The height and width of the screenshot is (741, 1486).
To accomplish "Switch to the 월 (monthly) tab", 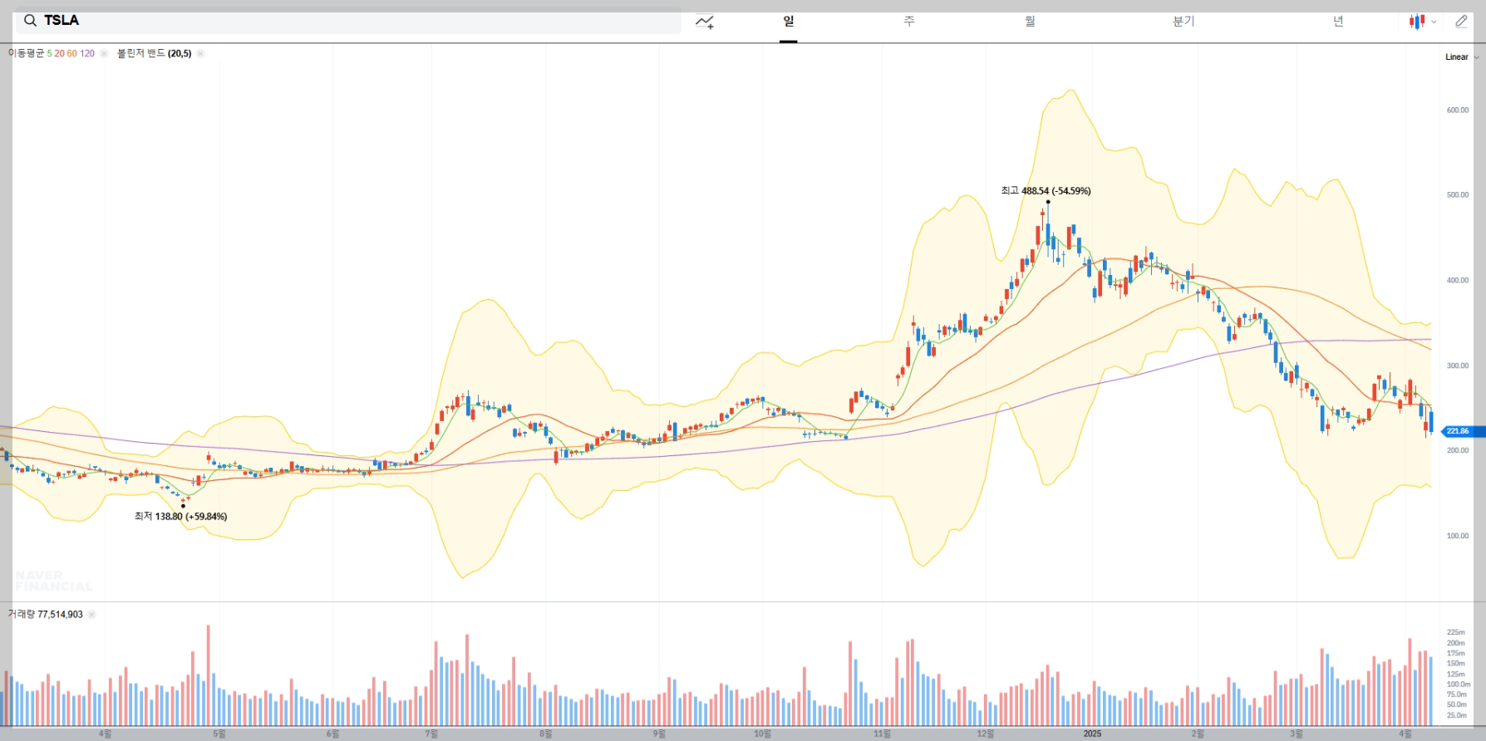I will point(1030,22).
